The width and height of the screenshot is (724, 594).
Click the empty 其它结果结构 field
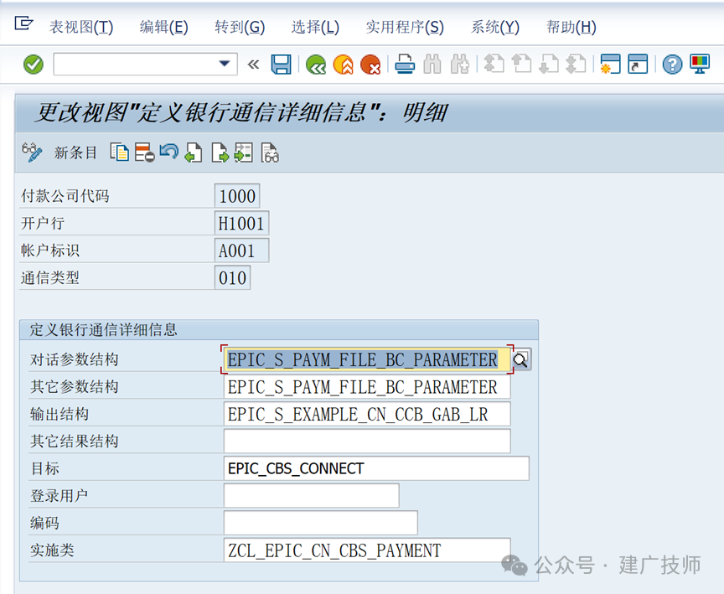(367, 442)
